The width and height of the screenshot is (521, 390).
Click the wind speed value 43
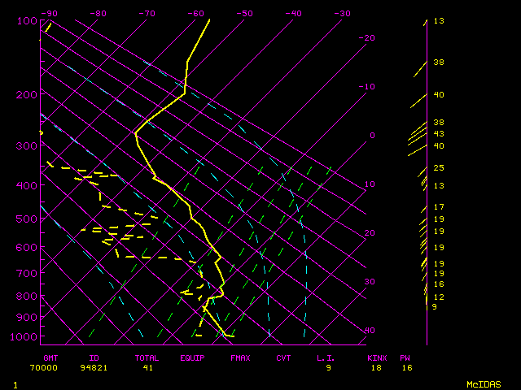tap(438, 133)
